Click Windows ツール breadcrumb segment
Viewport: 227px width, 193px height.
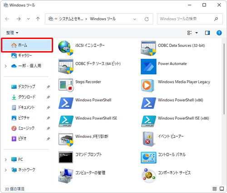click(103, 19)
